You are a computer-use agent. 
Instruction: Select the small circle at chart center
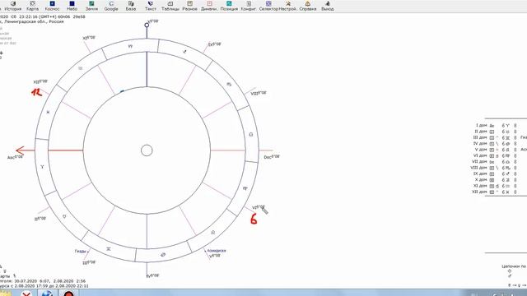[147, 150]
